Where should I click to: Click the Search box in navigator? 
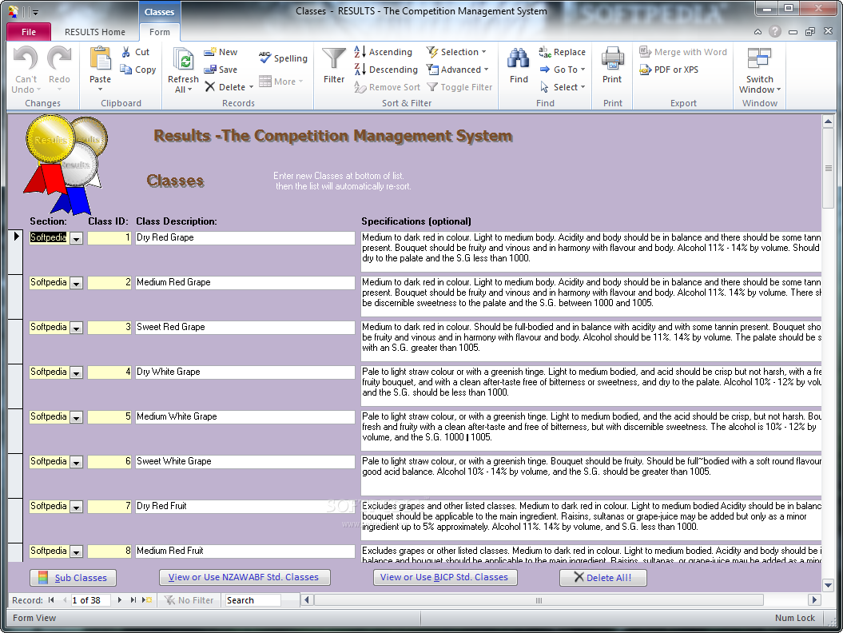pyautogui.click(x=253, y=600)
